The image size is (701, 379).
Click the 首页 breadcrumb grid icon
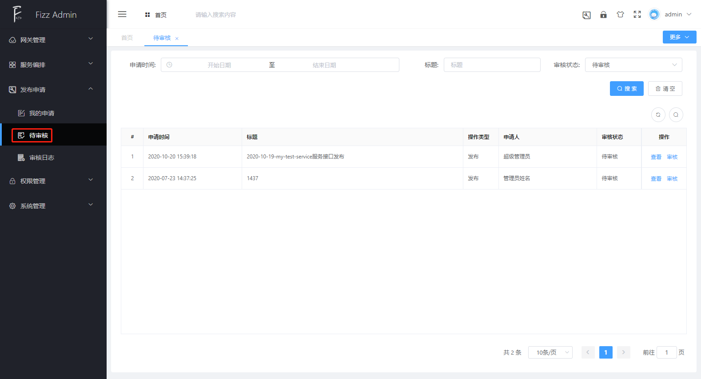click(147, 15)
